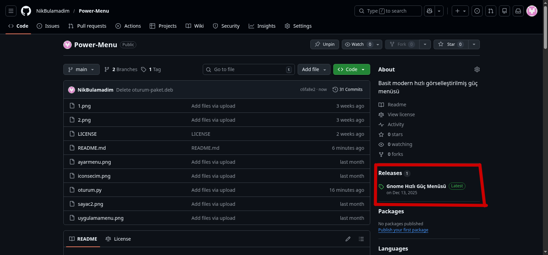Expand the green Code dropdown
This screenshot has height=255, width=548.
coord(351,69)
